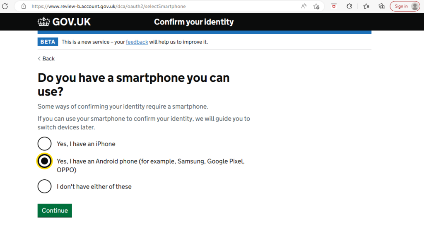Open the feedback link
This screenshot has height=238, width=424.
137,42
